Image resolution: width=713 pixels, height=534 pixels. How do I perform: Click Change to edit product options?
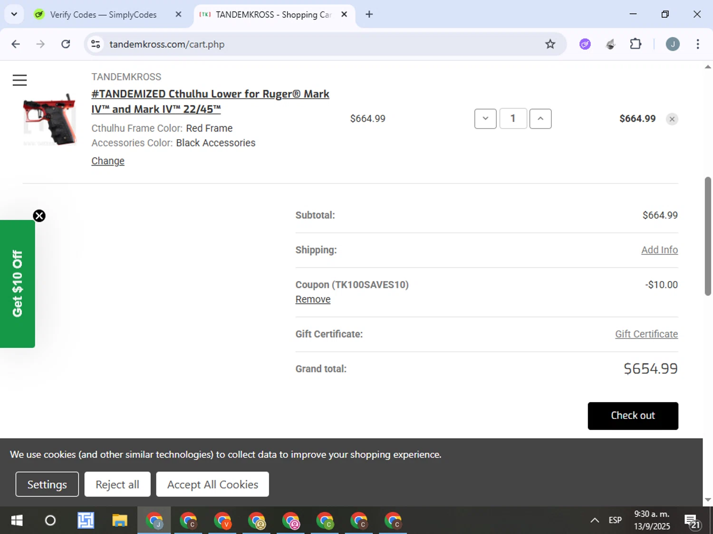(x=108, y=161)
